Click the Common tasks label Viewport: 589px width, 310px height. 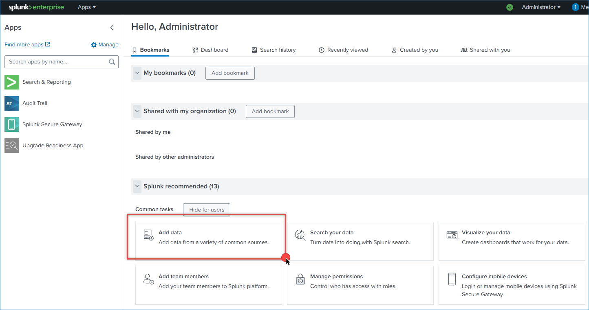154,210
